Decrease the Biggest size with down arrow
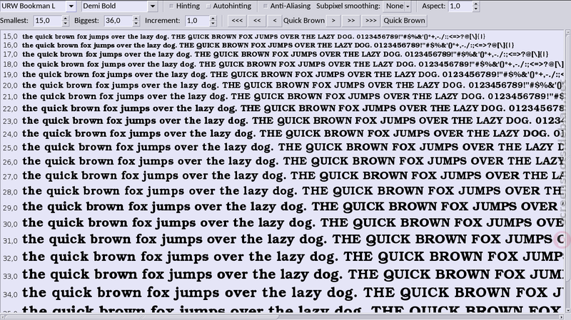The height and width of the screenshot is (320, 571). pyautogui.click(x=136, y=24)
